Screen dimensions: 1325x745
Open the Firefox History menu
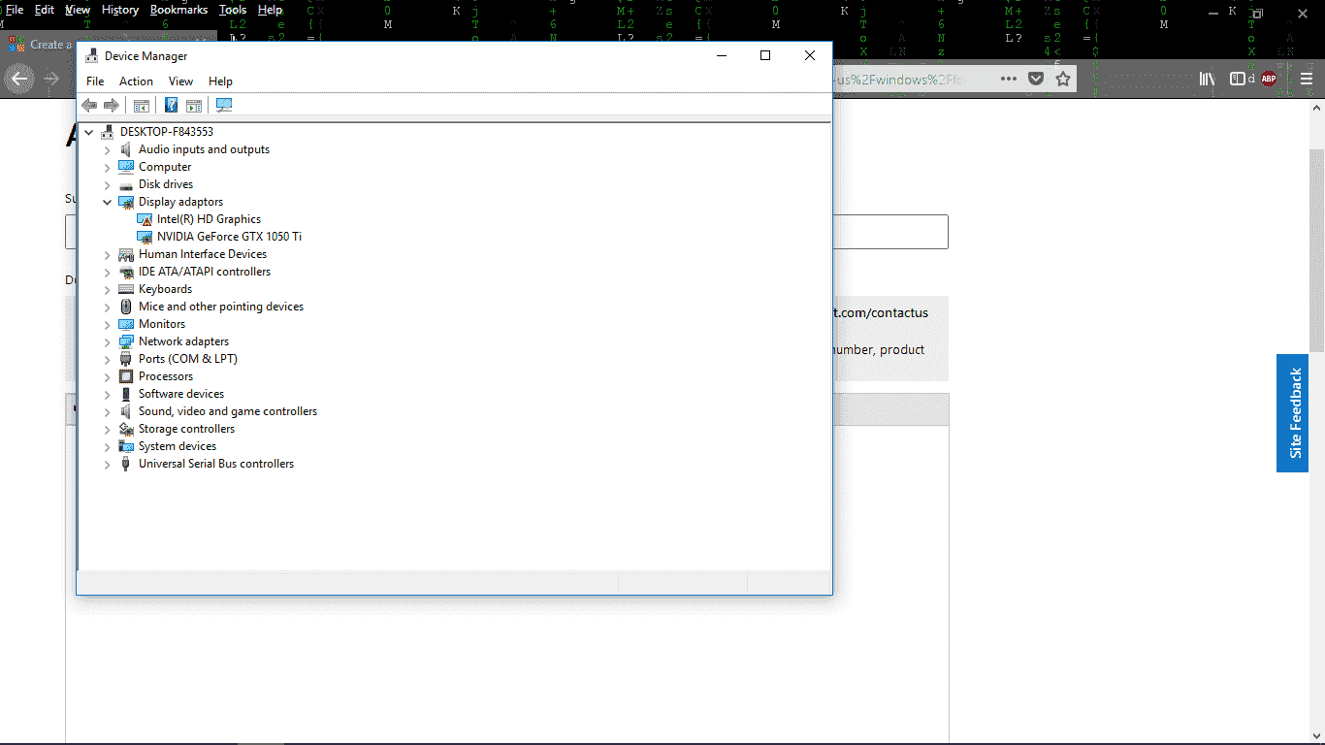click(120, 10)
